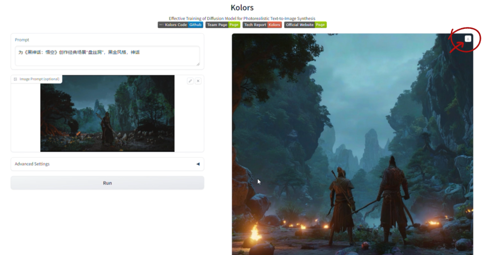
Task: Download the generated image
Action: pos(468,39)
